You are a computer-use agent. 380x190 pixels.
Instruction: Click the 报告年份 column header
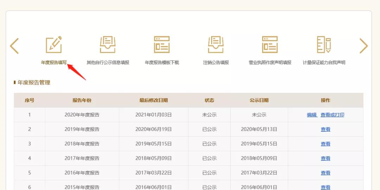click(x=82, y=100)
